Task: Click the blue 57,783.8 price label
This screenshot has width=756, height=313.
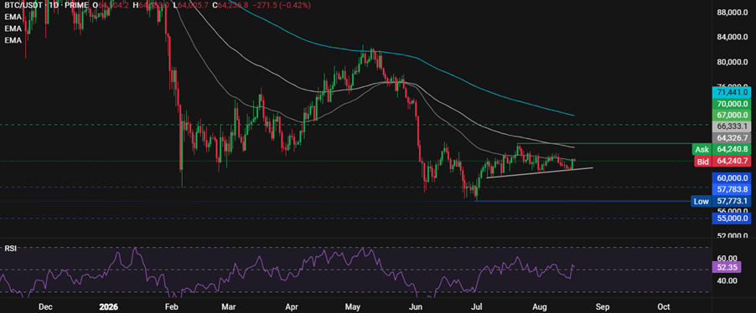Action: click(732, 189)
